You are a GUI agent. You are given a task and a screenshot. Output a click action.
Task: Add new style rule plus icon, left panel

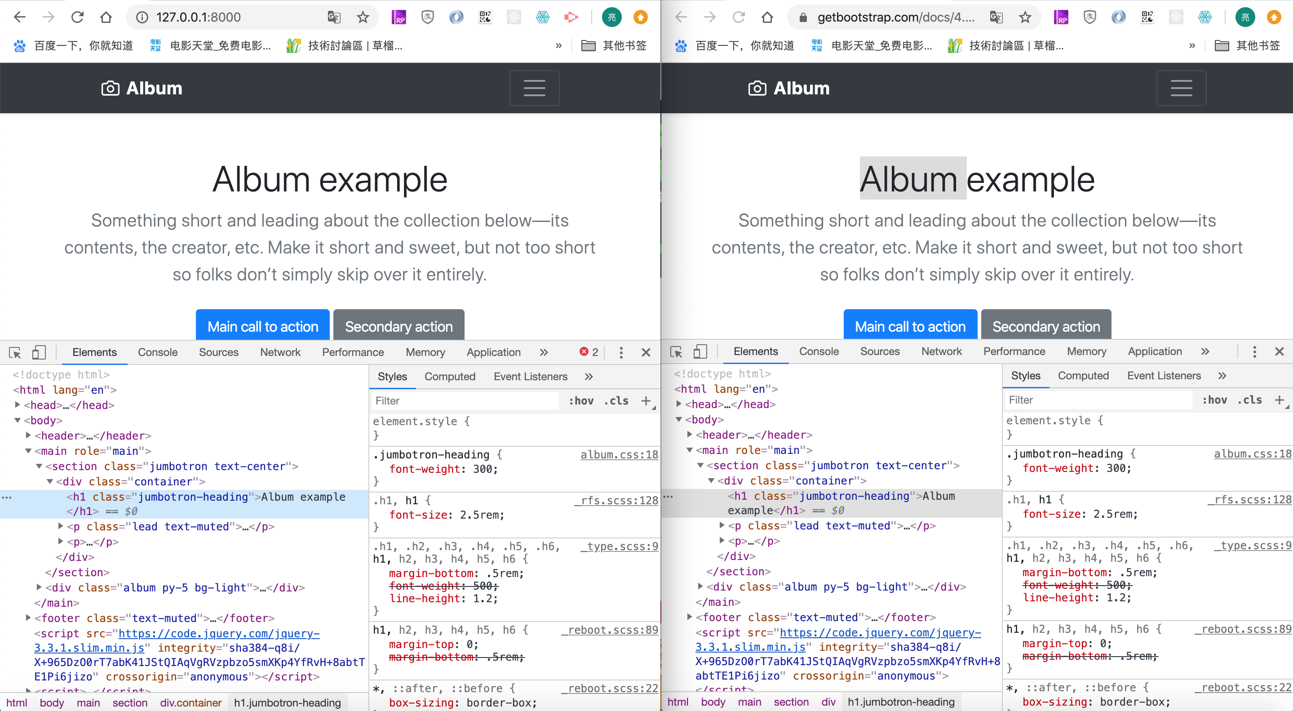[646, 401]
